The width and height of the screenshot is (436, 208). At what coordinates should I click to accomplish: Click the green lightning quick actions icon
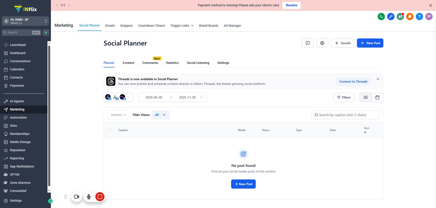coord(46,33)
